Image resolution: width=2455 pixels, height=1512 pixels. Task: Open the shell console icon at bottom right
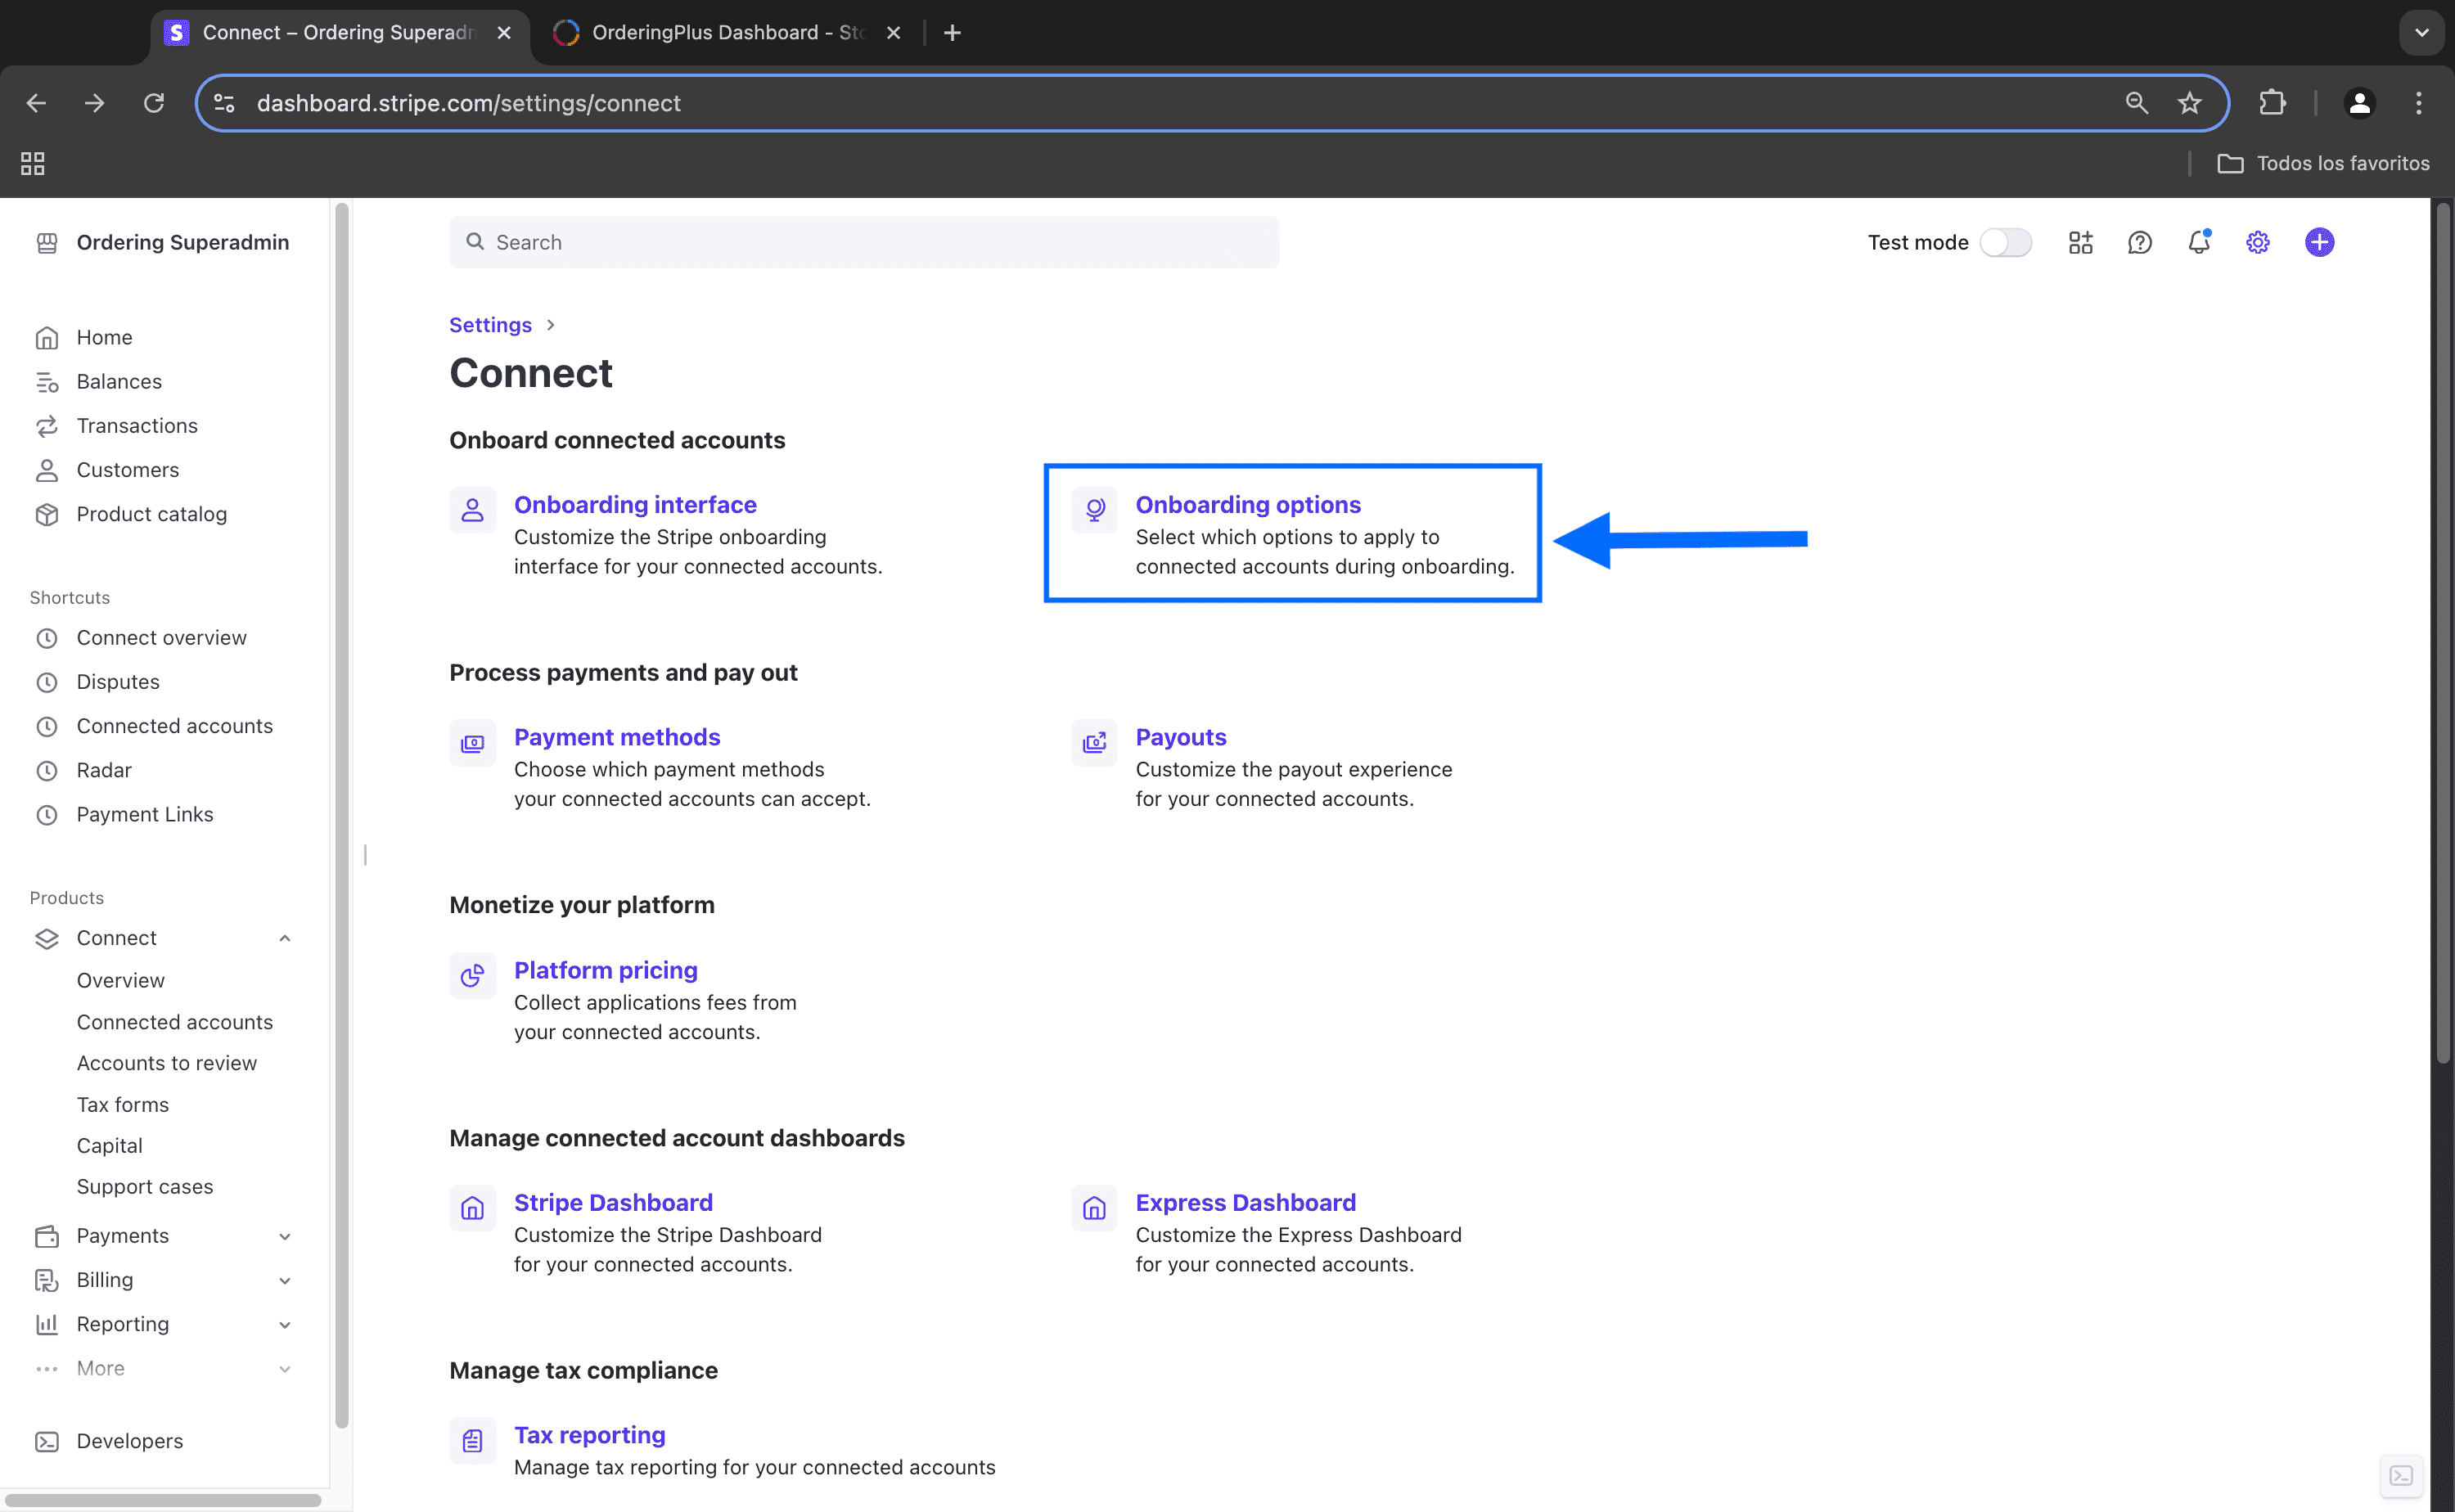[x=2401, y=1476]
